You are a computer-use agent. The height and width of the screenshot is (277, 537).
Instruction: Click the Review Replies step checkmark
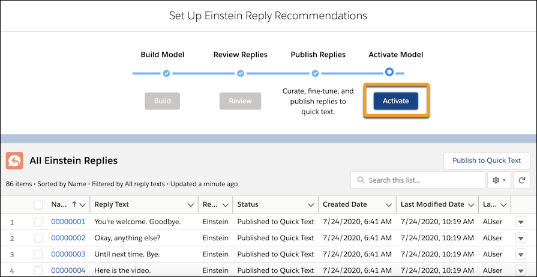click(241, 73)
